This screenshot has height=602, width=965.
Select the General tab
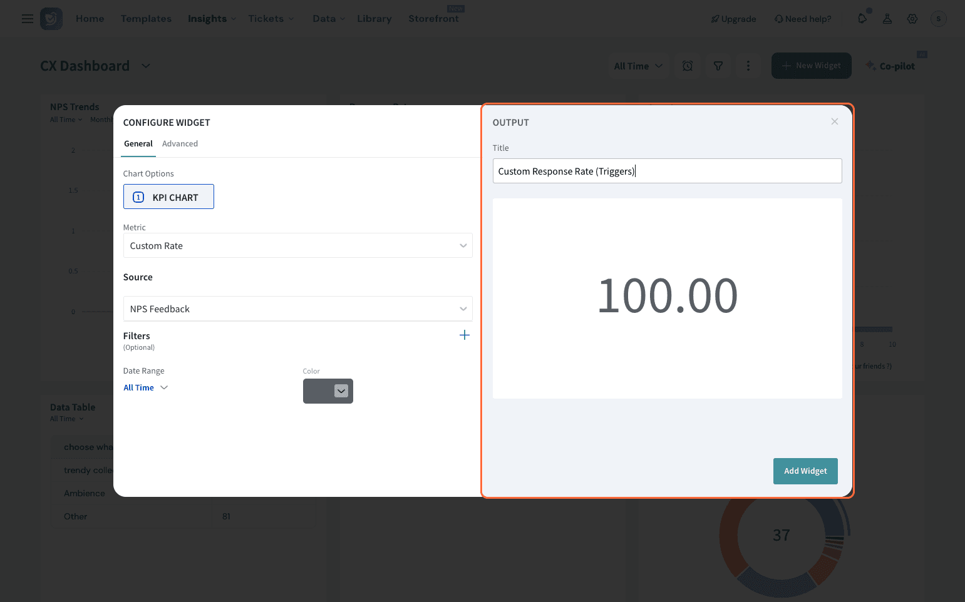138,143
